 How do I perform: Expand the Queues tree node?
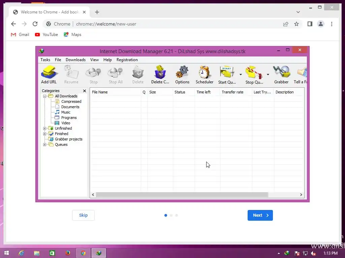tap(45, 144)
